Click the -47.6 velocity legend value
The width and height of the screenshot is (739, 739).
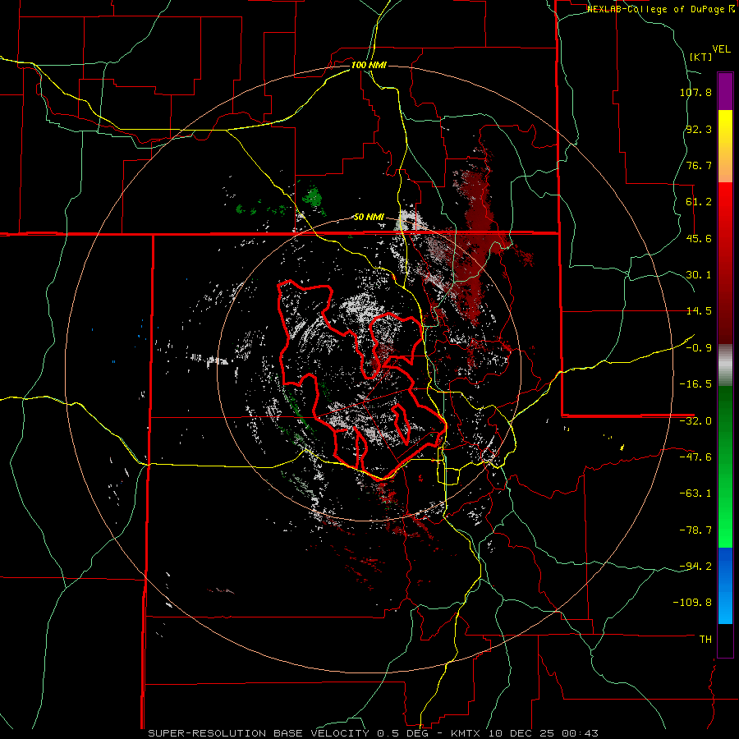click(x=695, y=457)
